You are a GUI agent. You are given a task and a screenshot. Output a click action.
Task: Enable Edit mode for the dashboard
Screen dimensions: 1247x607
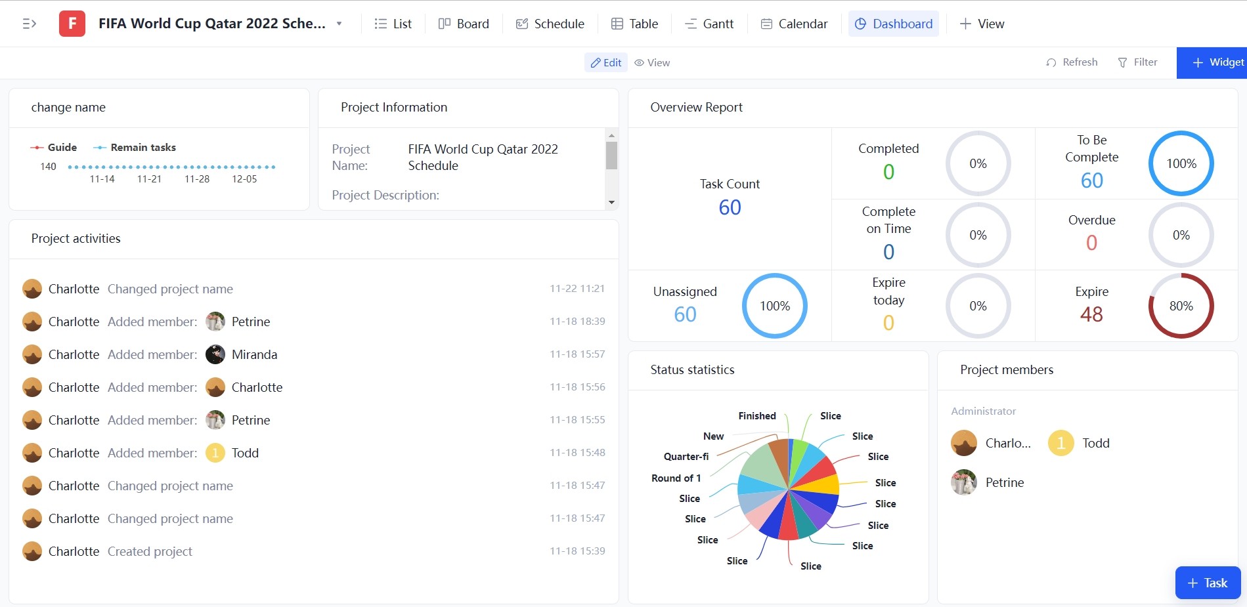pos(605,62)
